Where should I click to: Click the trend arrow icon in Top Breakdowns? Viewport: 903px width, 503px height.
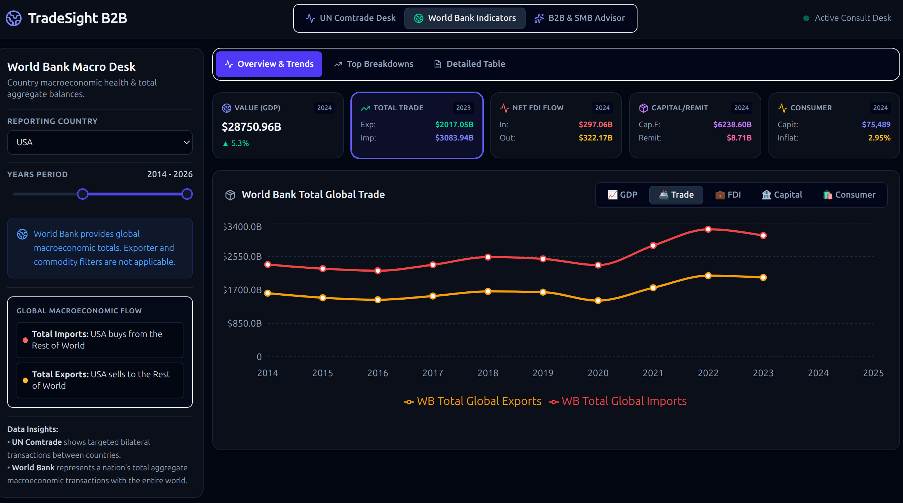pyautogui.click(x=338, y=64)
